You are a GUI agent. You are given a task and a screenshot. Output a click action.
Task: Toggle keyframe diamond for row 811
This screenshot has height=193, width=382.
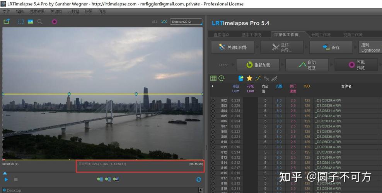[213, 147]
